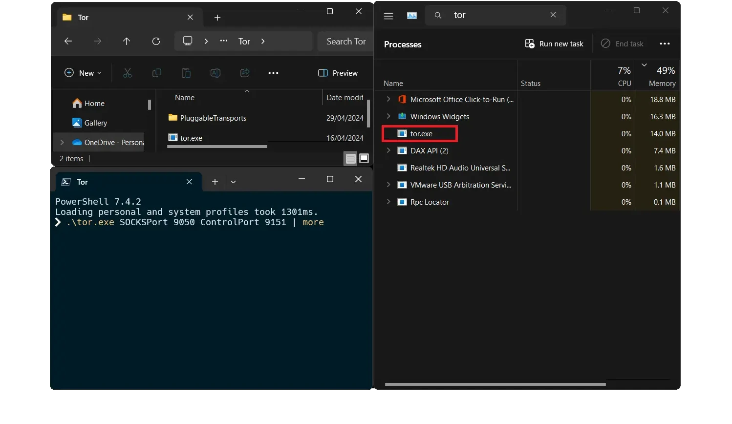Click the File Explorer file list horizontal scrollbar
The height and width of the screenshot is (424, 732).
click(217, 146)
